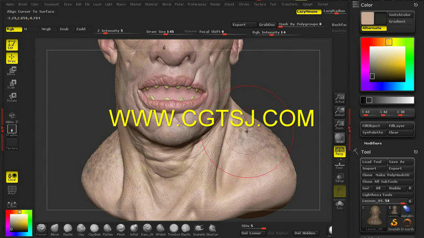
Task: Switch to the Scale transform tool
Action: 12,84
